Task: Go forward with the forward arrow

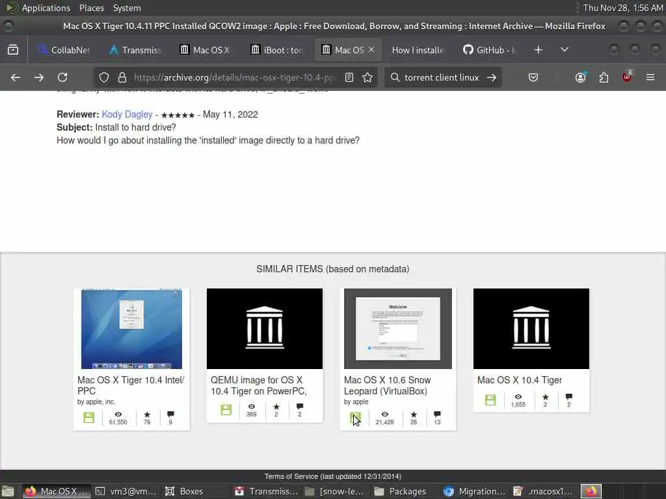Action: click(x=38, y=77)
